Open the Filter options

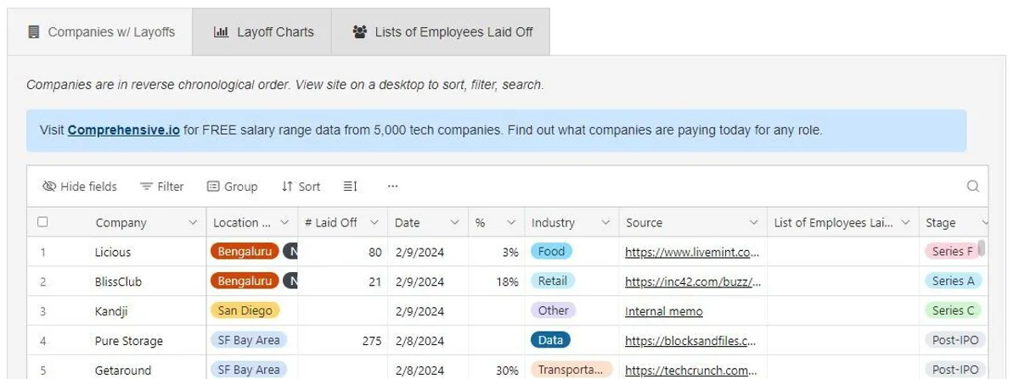coord(161,187)
